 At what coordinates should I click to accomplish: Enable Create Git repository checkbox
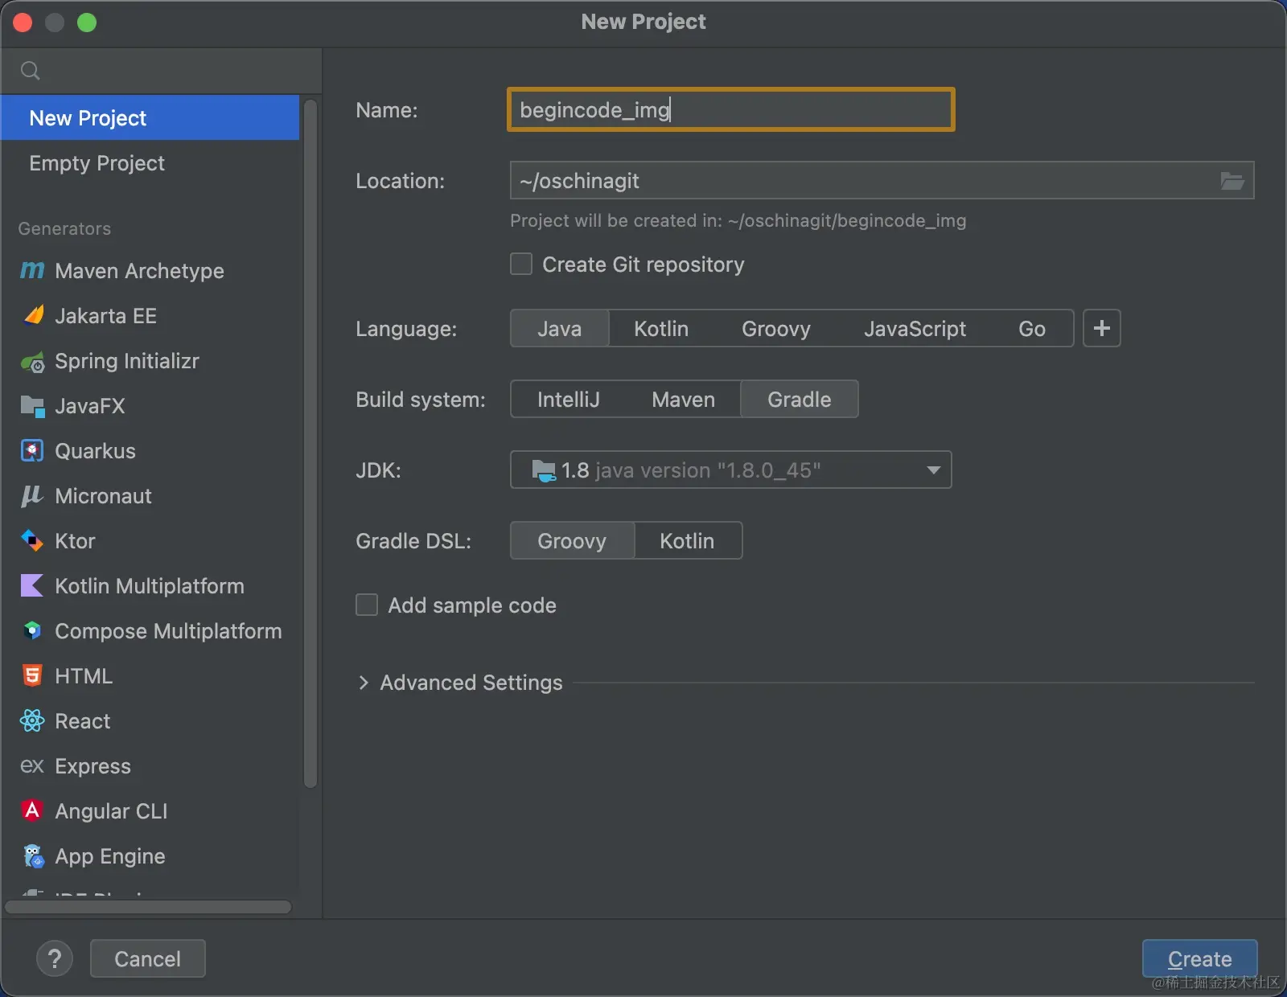(x=521, y=265)
